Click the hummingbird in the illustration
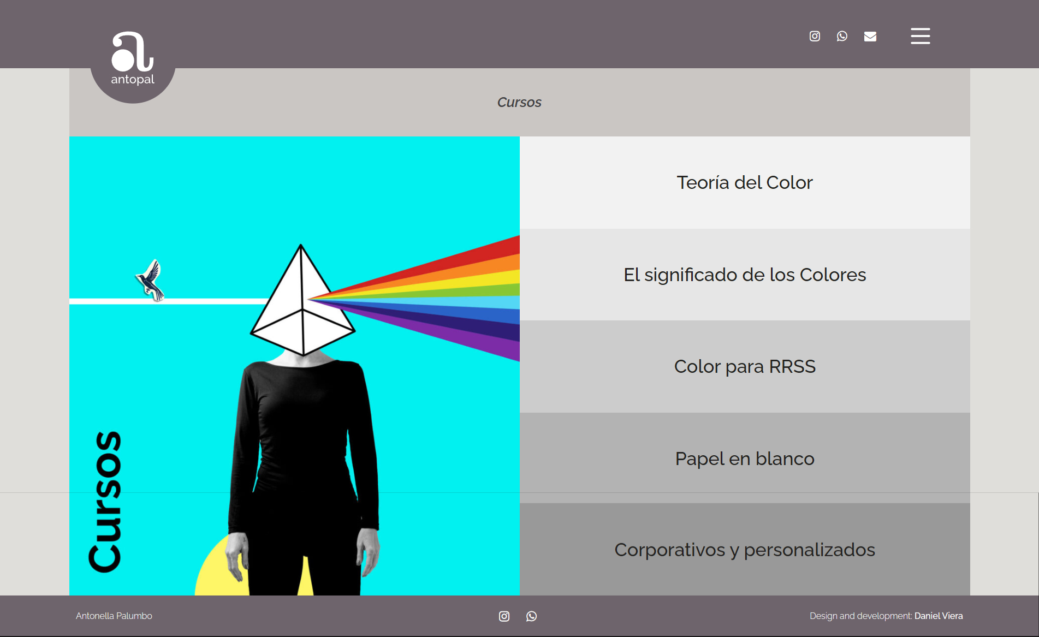1039x637 pixels. [151, 279]
